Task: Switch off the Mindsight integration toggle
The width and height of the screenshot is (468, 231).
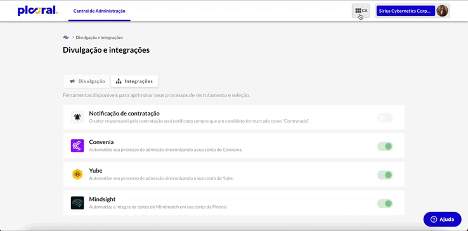Action: coord(385,204)
